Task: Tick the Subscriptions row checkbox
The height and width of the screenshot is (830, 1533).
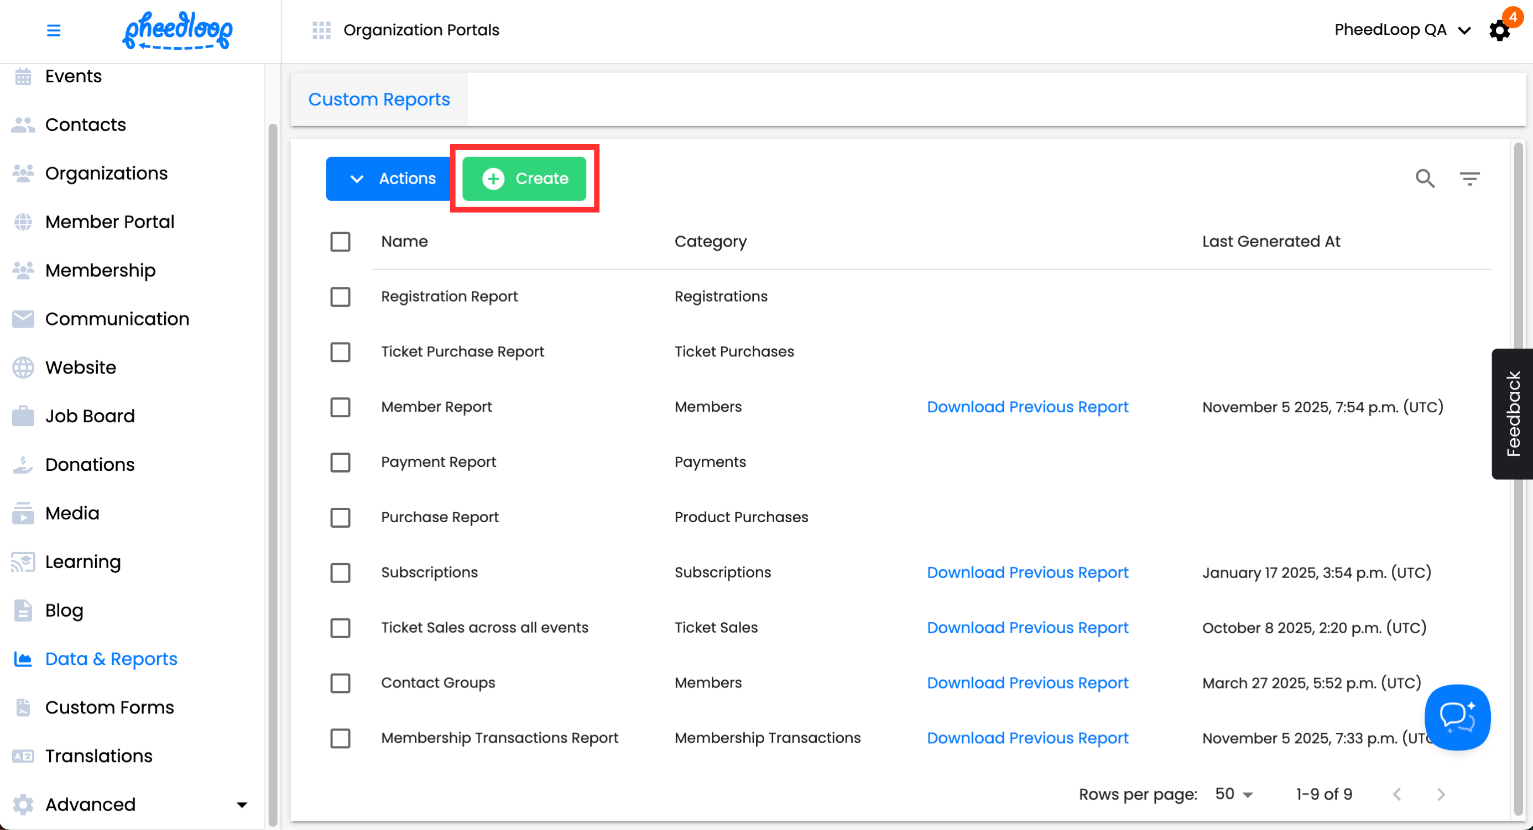Action: [341, 572]
